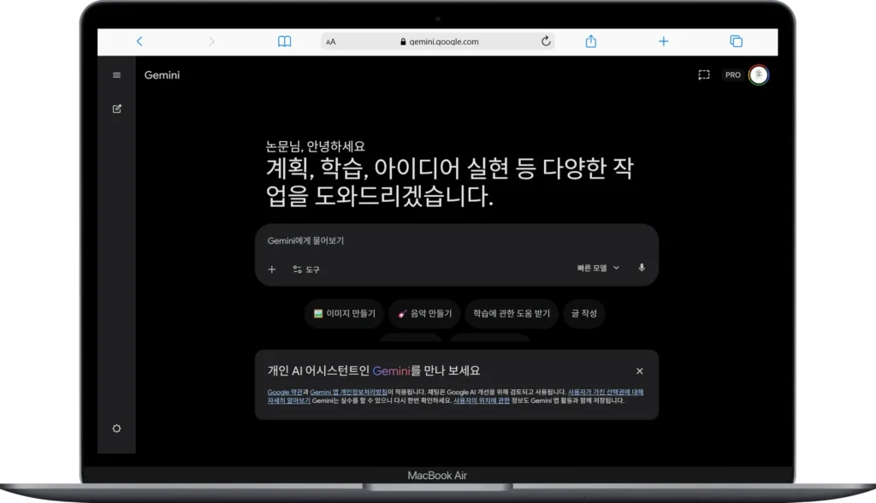Start a new chat with the compose icon
The width and height of the screenshot is (876, 503).
[116, 109]
